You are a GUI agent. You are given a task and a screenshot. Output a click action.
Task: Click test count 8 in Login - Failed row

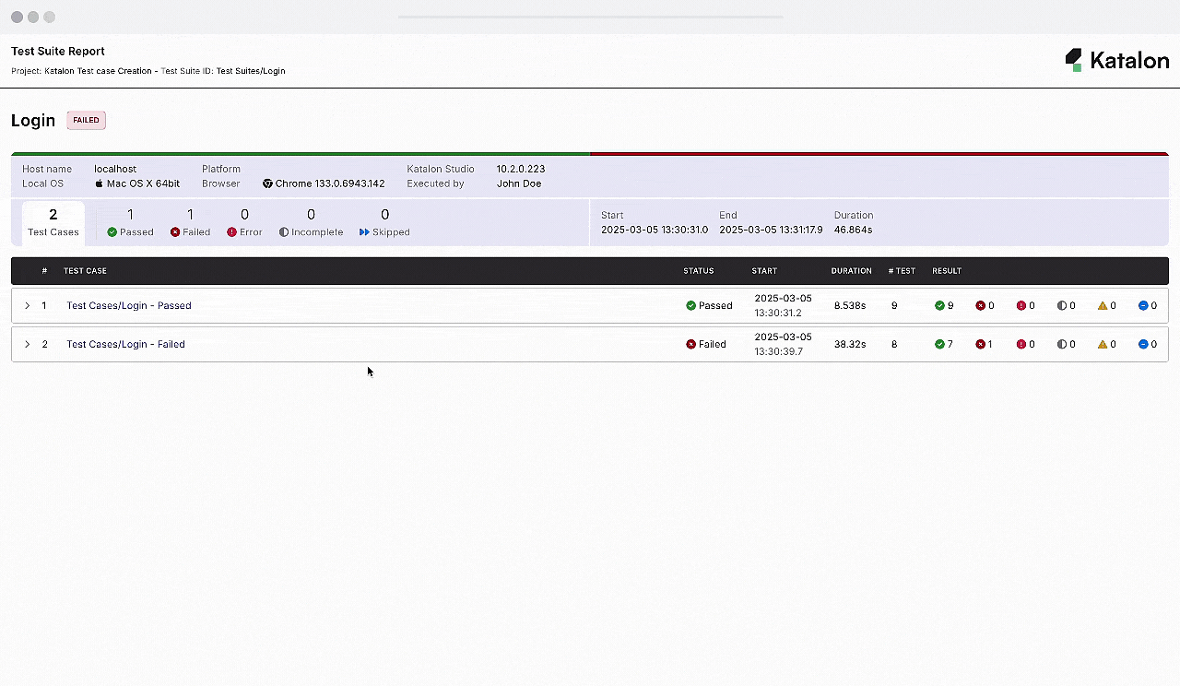point(894,344)
